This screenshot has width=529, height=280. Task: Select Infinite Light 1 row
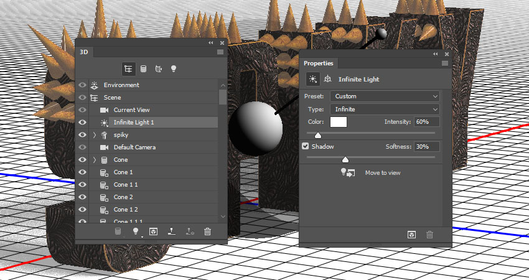click(x=154, y=123)
